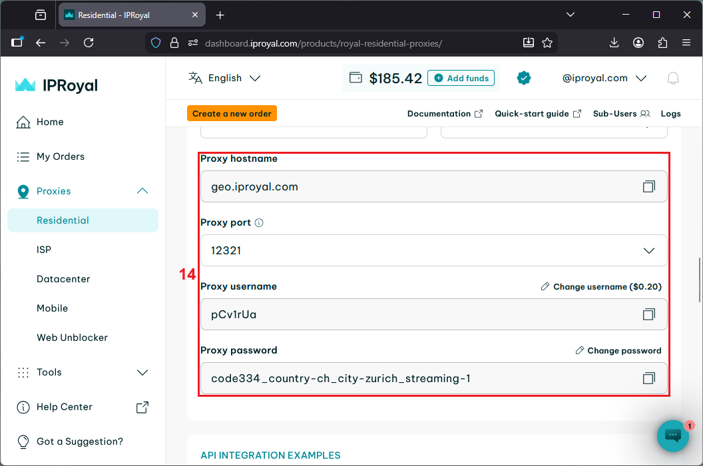Screen dimensions: 703x466
Task: Open the Logs link
Action: pyautogui.click(x=671, y=114)
